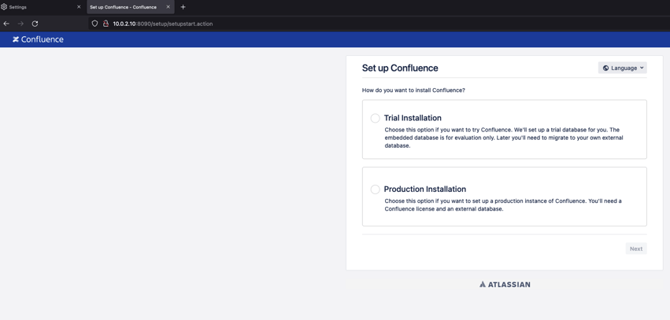Click the Production Installation description paragraph

point(503,205)
